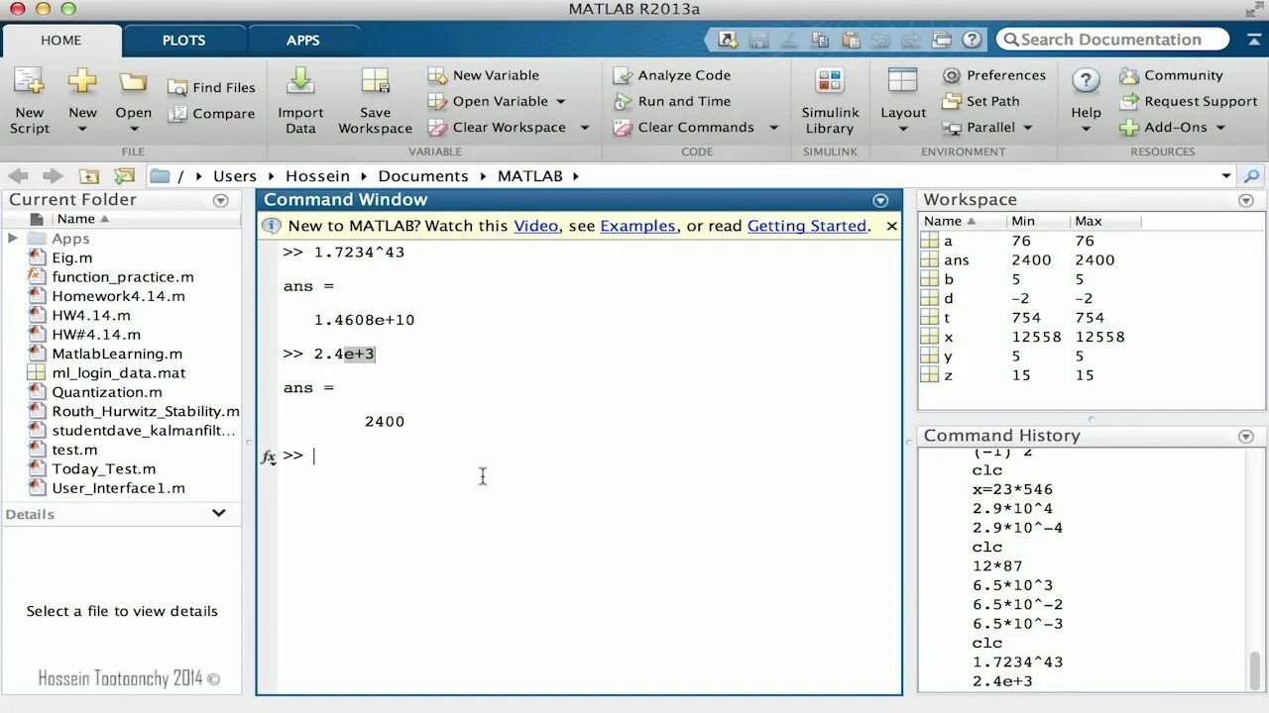Click the Layout icon
Viewport: 1269px width, 713px height.
coord(903,82)
